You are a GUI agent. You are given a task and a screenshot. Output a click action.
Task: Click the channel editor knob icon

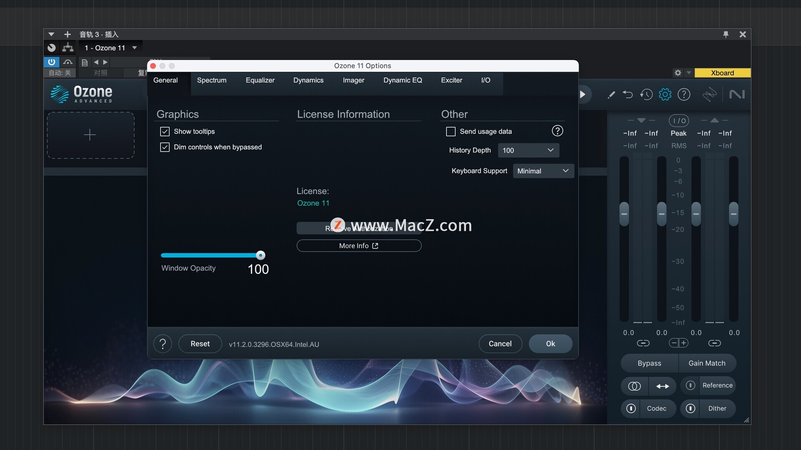(51, 48)
